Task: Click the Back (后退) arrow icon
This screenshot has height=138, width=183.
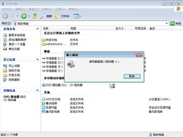Action: 5,16
